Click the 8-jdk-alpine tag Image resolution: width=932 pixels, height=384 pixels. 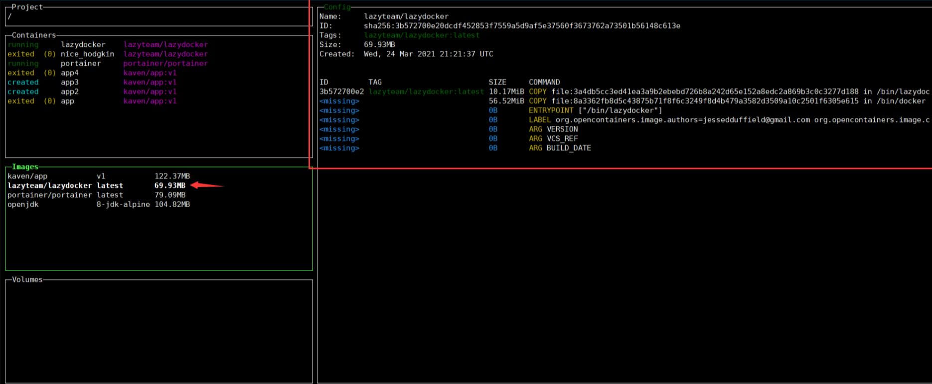(123, 205)
